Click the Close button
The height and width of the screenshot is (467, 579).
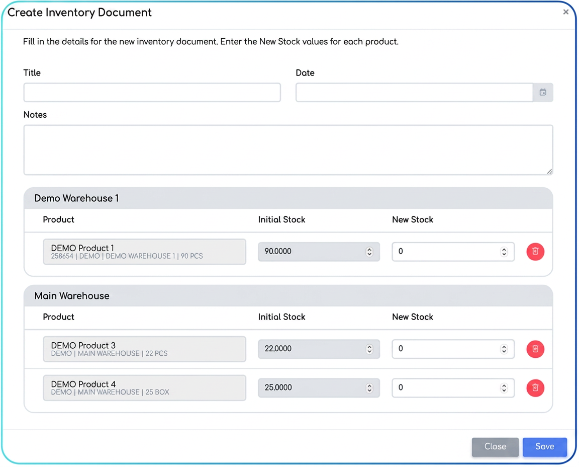click(x=495, y=447)
